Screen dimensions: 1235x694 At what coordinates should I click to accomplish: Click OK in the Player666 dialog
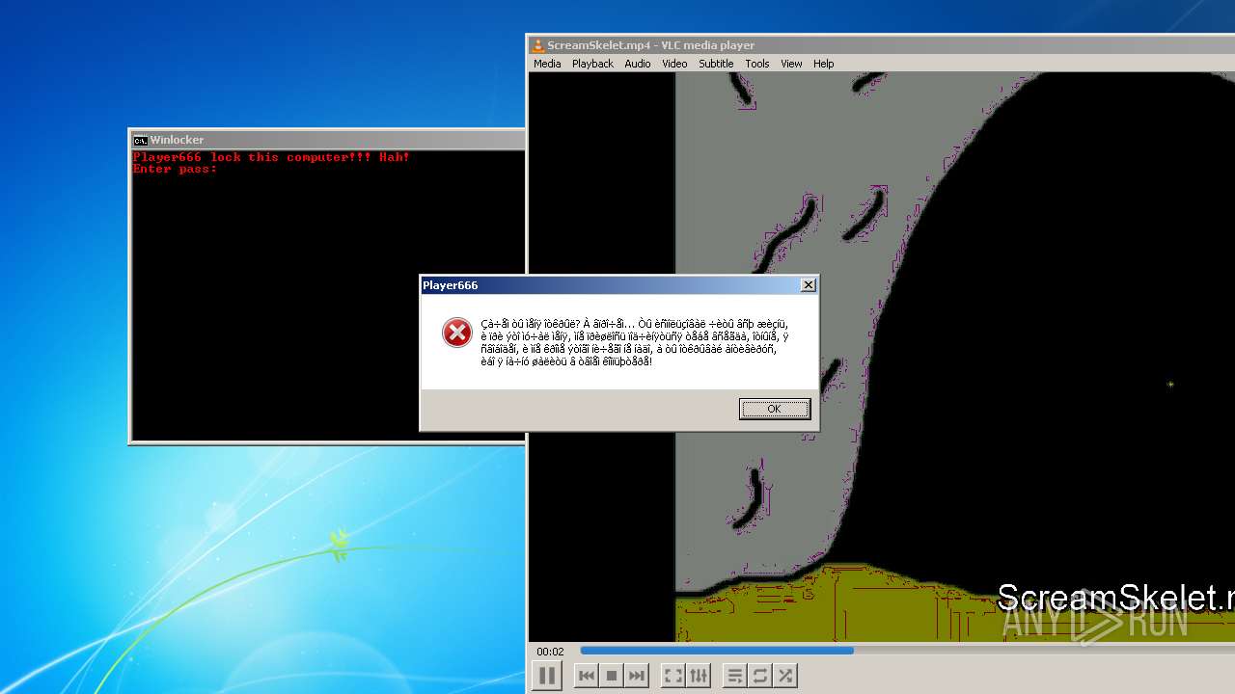775,409
